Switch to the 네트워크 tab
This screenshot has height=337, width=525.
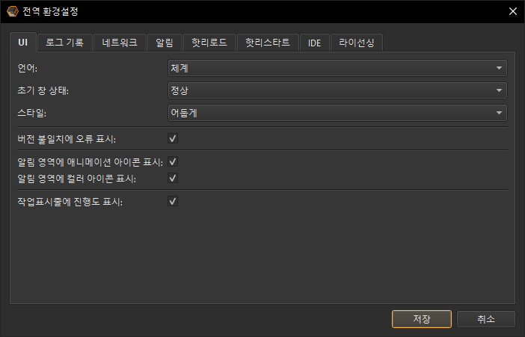120,43
